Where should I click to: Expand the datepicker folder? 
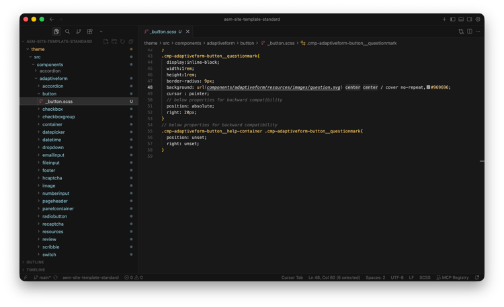coord(53,132)
